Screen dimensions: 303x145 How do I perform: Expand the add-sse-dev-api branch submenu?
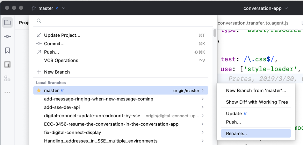[x=203, y=107]
